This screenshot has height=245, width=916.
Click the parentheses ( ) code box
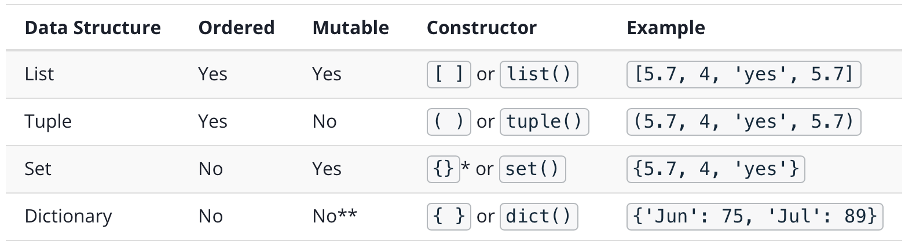(x=449, y=121)
